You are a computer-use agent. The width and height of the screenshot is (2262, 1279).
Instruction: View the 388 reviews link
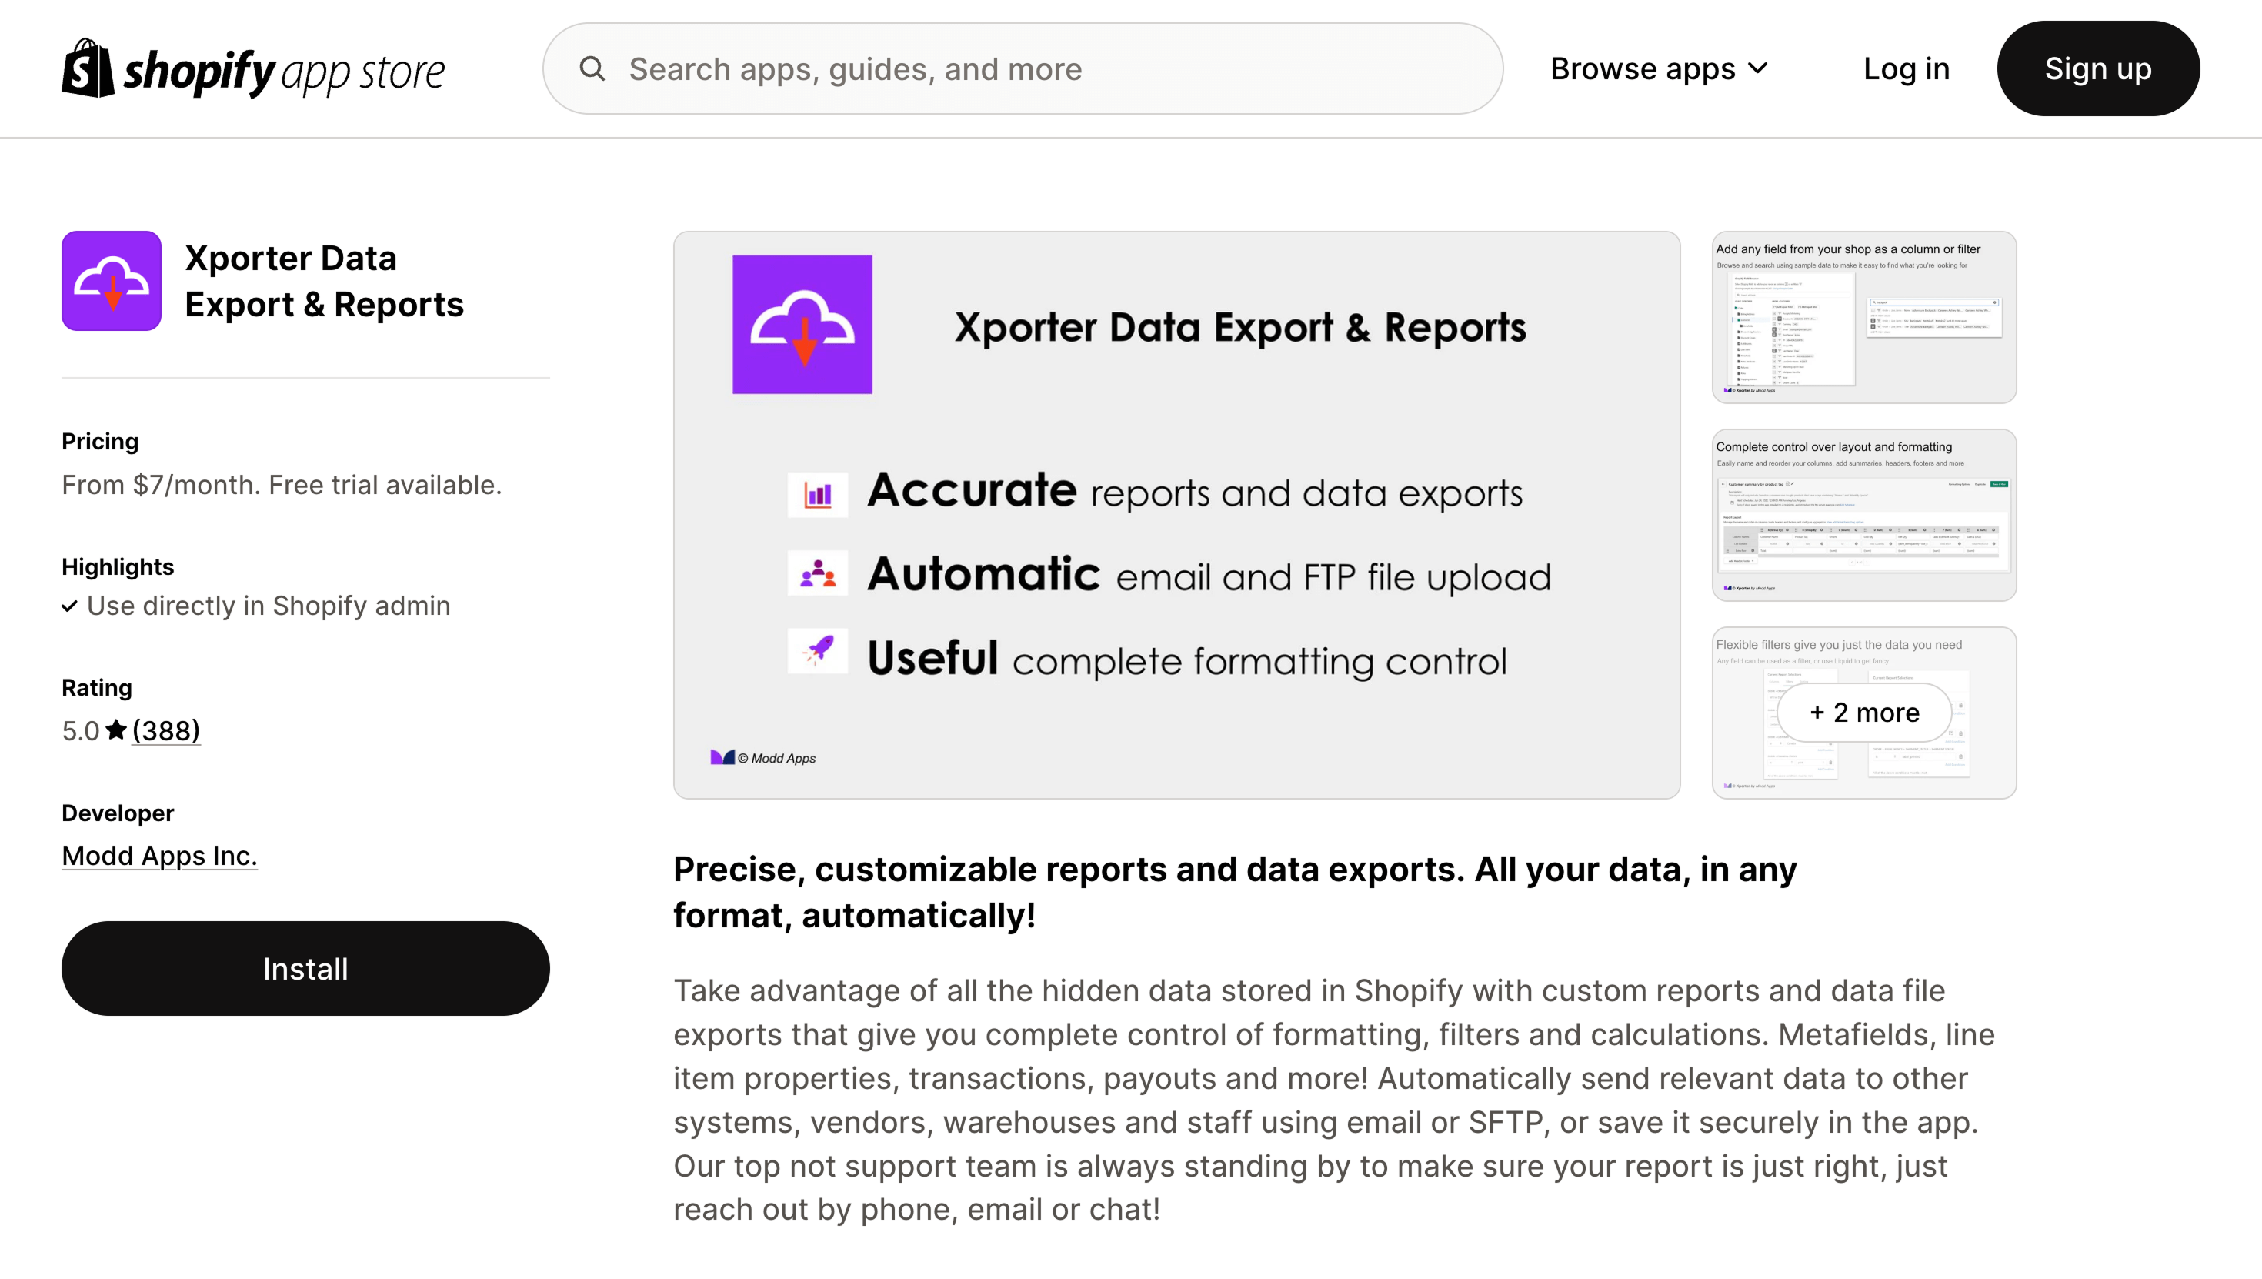pos(166,730)
